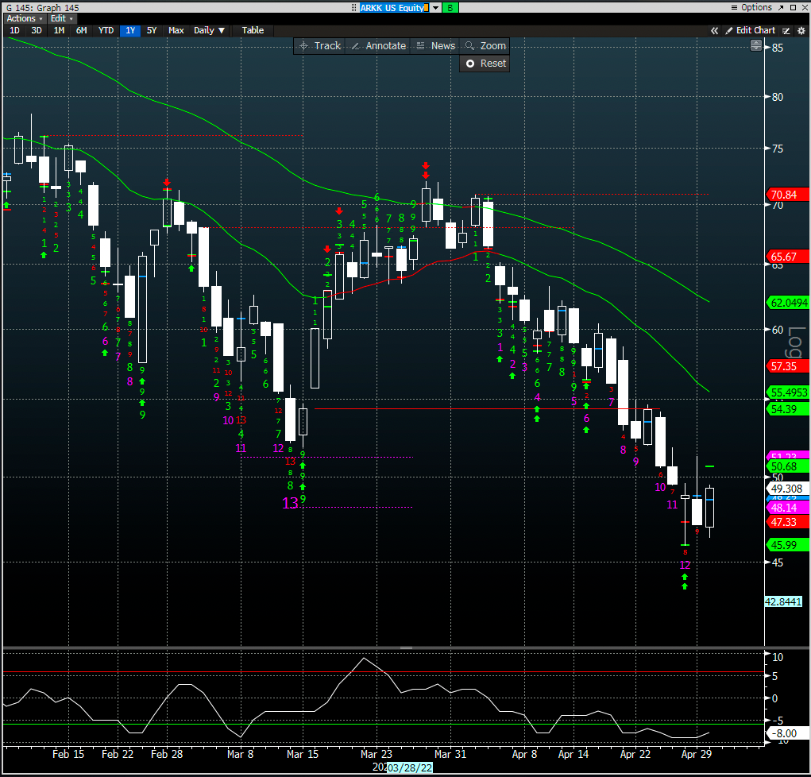
Task: Toggle the Log scale label on price axis
Action: coord(797,342)
